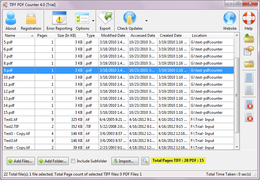Click the blue document with red X icon
260x180 pixels.
pos(249,104)
